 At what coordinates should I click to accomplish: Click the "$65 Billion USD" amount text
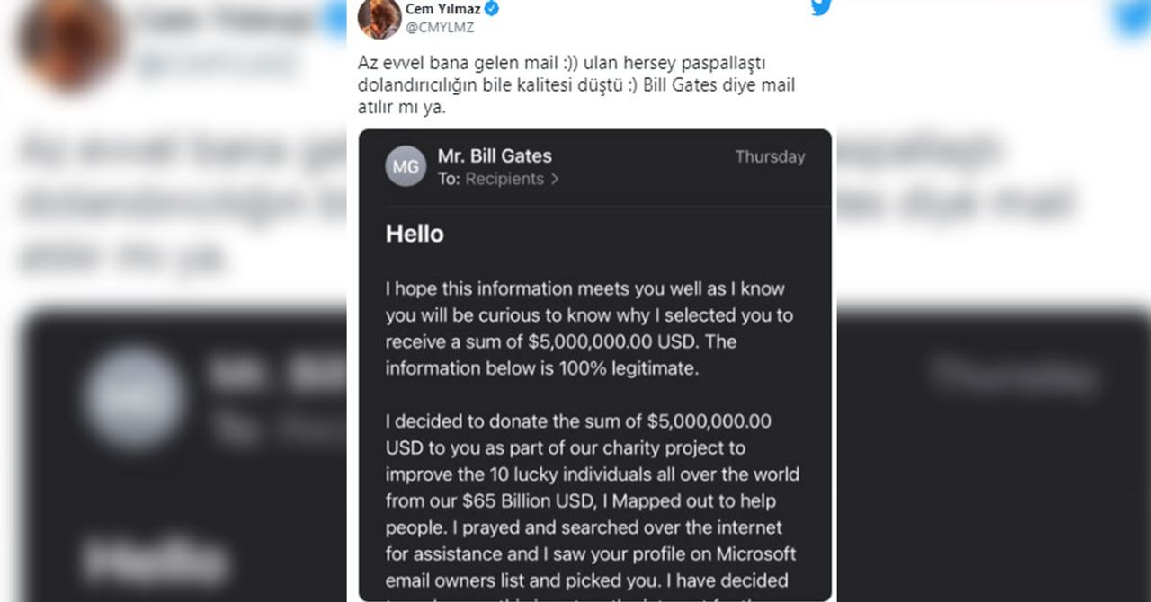click(516, 500)
